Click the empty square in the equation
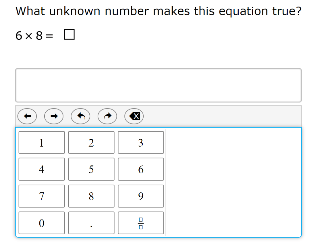The image size is (328, 252). pyautogui.click(x=69, y=35)
